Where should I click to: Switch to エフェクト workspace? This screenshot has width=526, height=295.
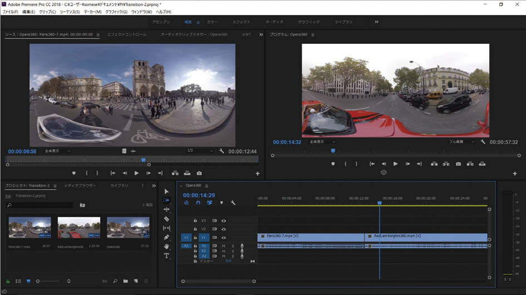(x=241, y=22)
